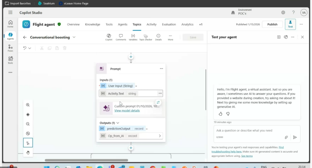Click thumbs up on agent message
This screenshot has height=168, width=312.
tap(221, 114)
